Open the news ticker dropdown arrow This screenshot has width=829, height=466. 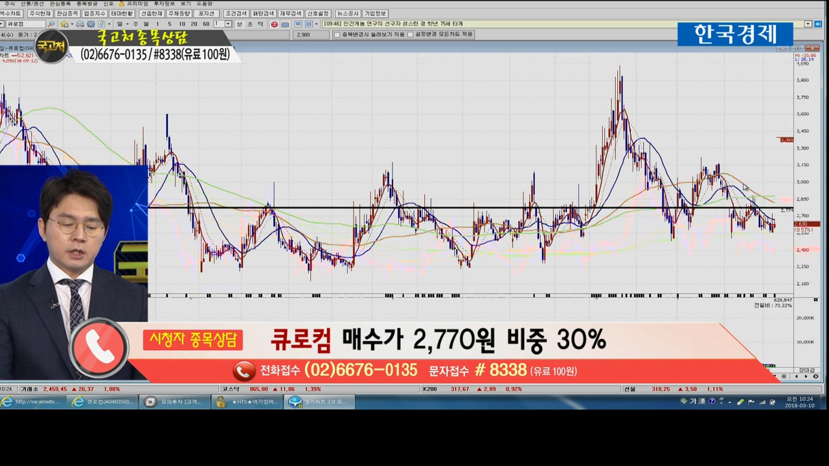coord(808,24)
